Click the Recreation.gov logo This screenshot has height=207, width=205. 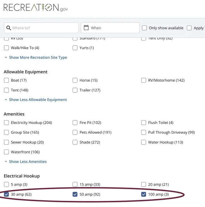[x=35, y=7]
